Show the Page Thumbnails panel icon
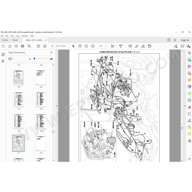Viewport: 192px width, 192px height. pyautogui.click(x=3, y=55)
